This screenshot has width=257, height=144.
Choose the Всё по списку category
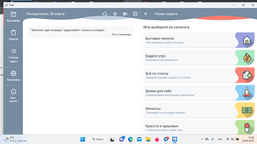(x=189, y=75)
